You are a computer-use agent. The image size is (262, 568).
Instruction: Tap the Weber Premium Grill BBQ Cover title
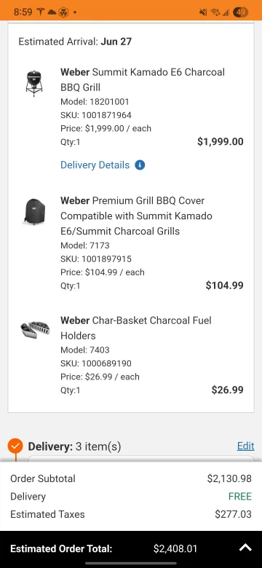coord(136,216)
